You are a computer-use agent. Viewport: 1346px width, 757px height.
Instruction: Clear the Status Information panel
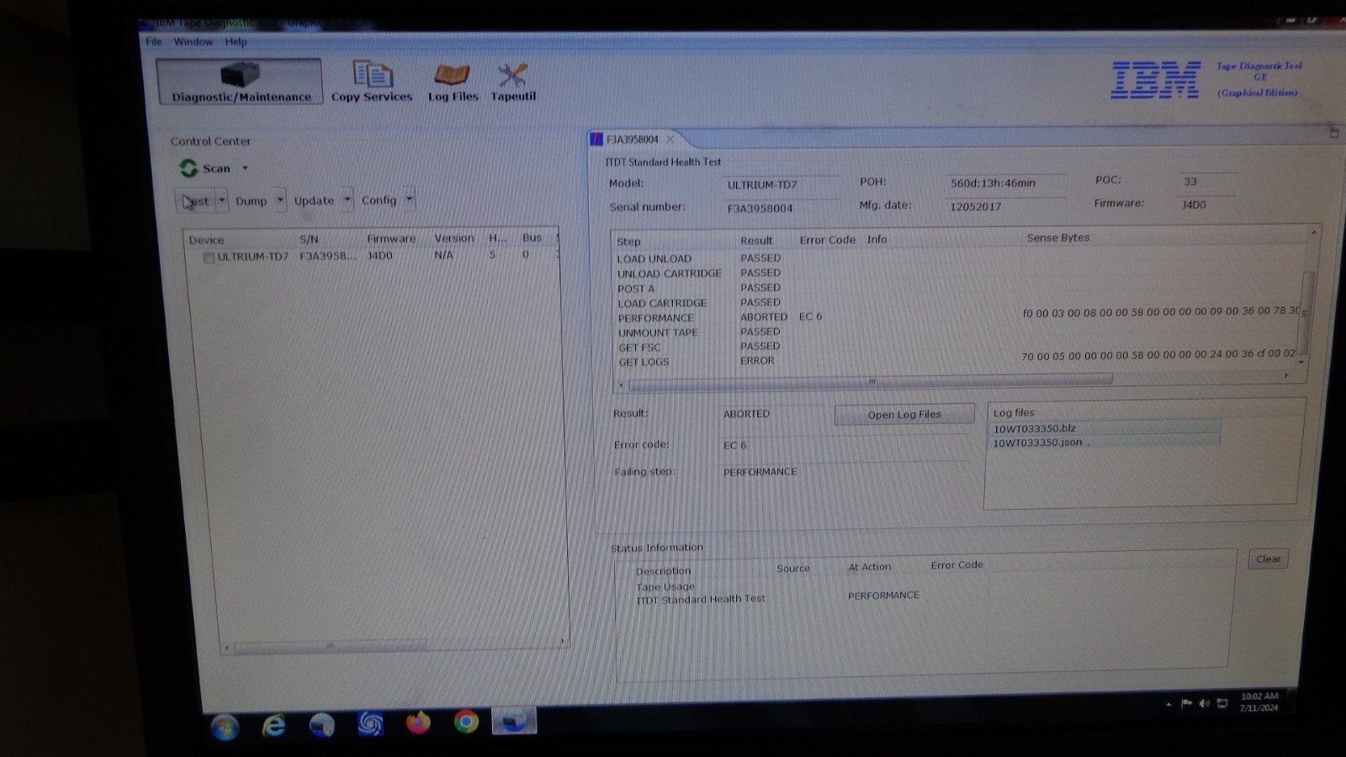click(x=1268, y=558)
